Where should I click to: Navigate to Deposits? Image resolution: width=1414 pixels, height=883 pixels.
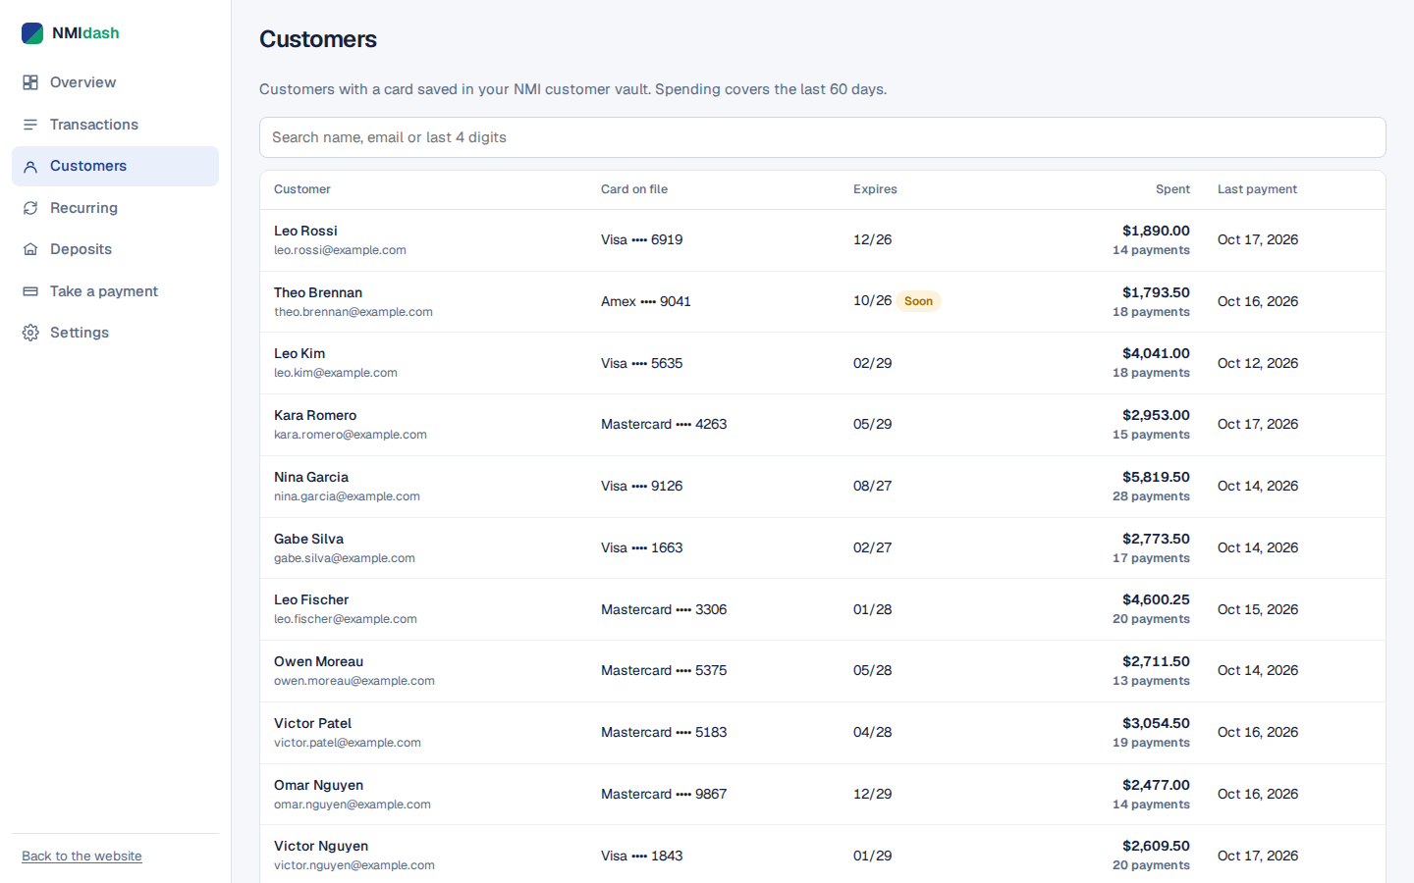pos(115,249)
